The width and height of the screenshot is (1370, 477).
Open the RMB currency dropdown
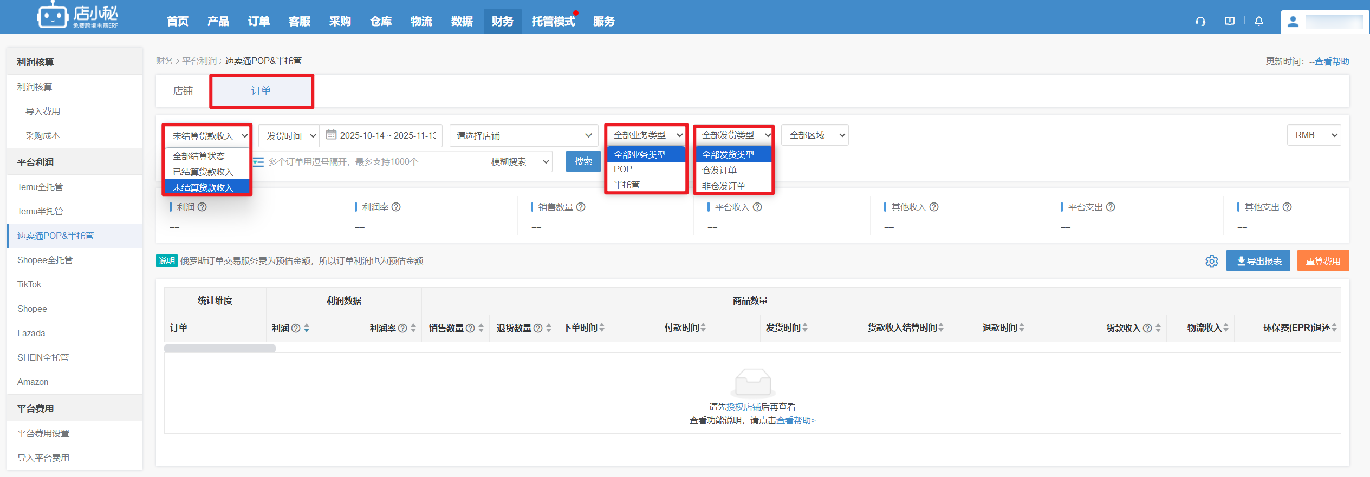point(1314,135)
